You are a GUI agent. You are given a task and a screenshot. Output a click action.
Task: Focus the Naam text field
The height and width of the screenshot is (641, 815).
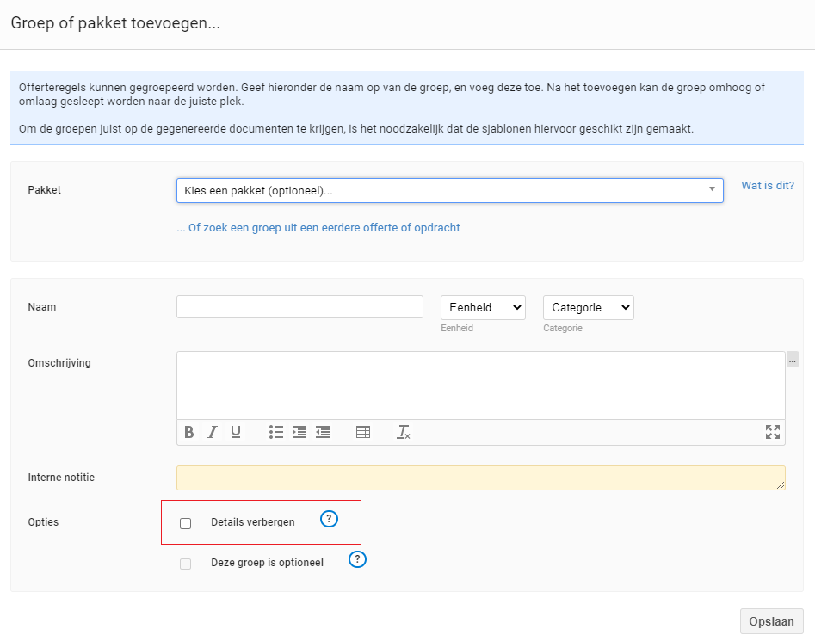tap(299, 307)
